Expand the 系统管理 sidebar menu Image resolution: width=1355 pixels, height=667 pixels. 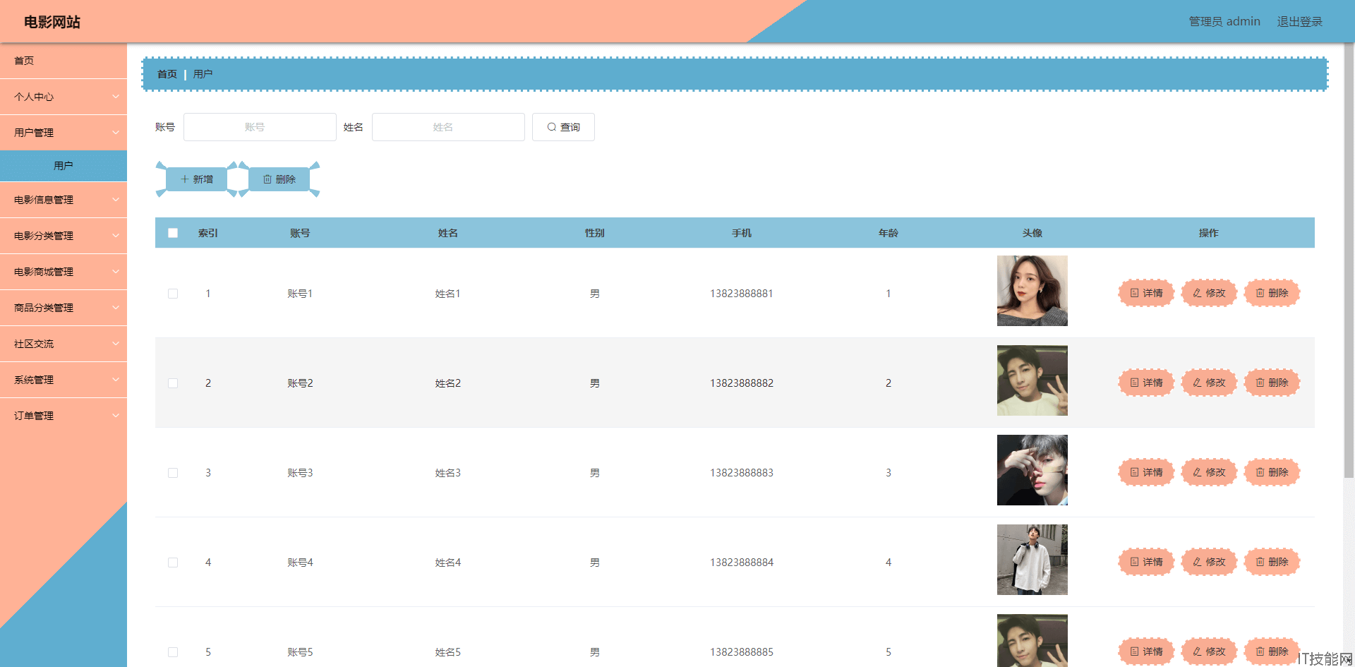[64, 380]
